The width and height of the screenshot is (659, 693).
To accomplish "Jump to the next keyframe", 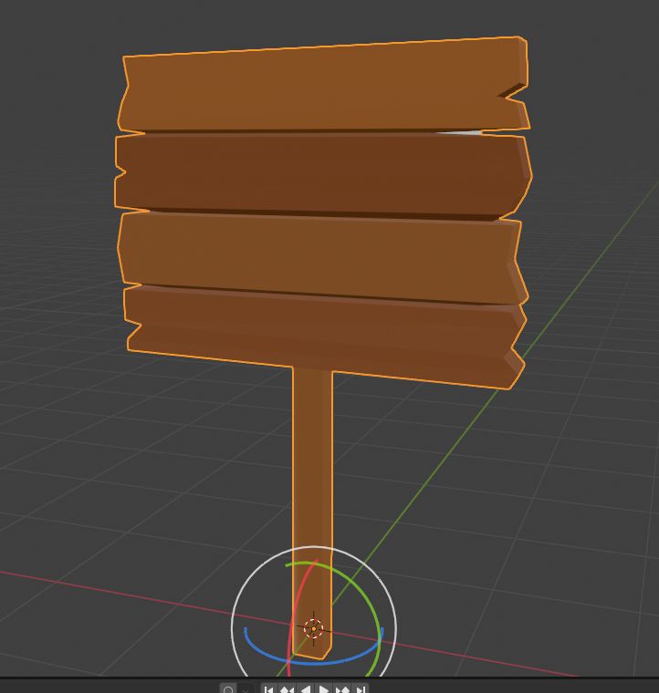I will pos(342,689).
